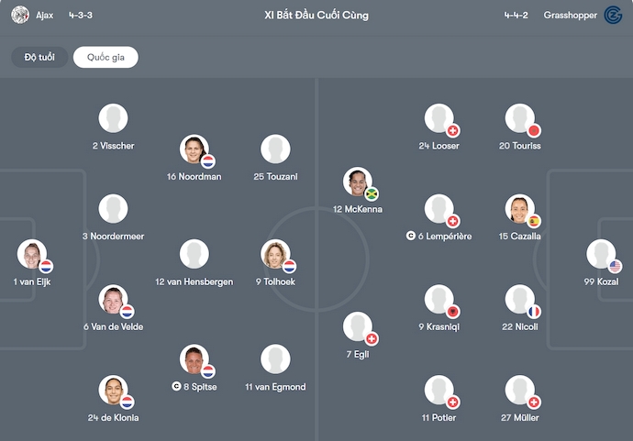Click Noordman's player avatar
This screenshot has height=441, width=633.
194,149
